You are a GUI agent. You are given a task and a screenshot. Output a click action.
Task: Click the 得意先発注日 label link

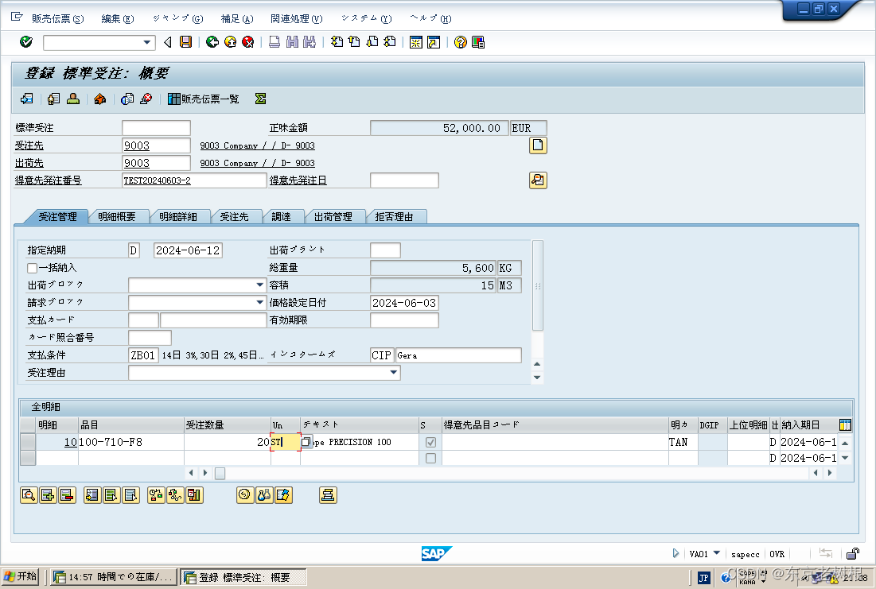(x=298, y=180)
